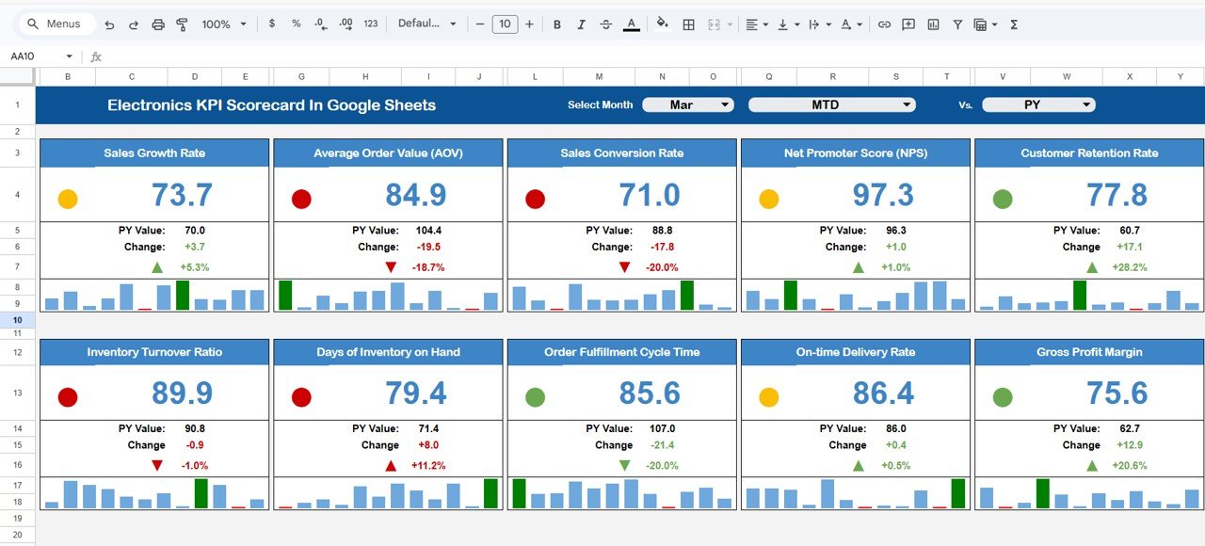Screen dimensions: 1205x546
Task: Open the MTD comparison dropdown
Action: (831, 104)
